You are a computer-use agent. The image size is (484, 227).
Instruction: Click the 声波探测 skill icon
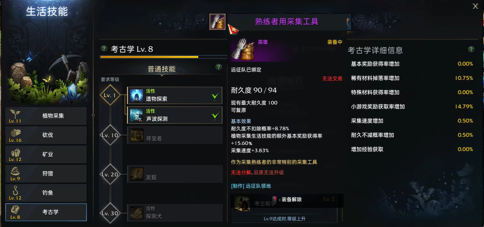click(x=136, y=115)
